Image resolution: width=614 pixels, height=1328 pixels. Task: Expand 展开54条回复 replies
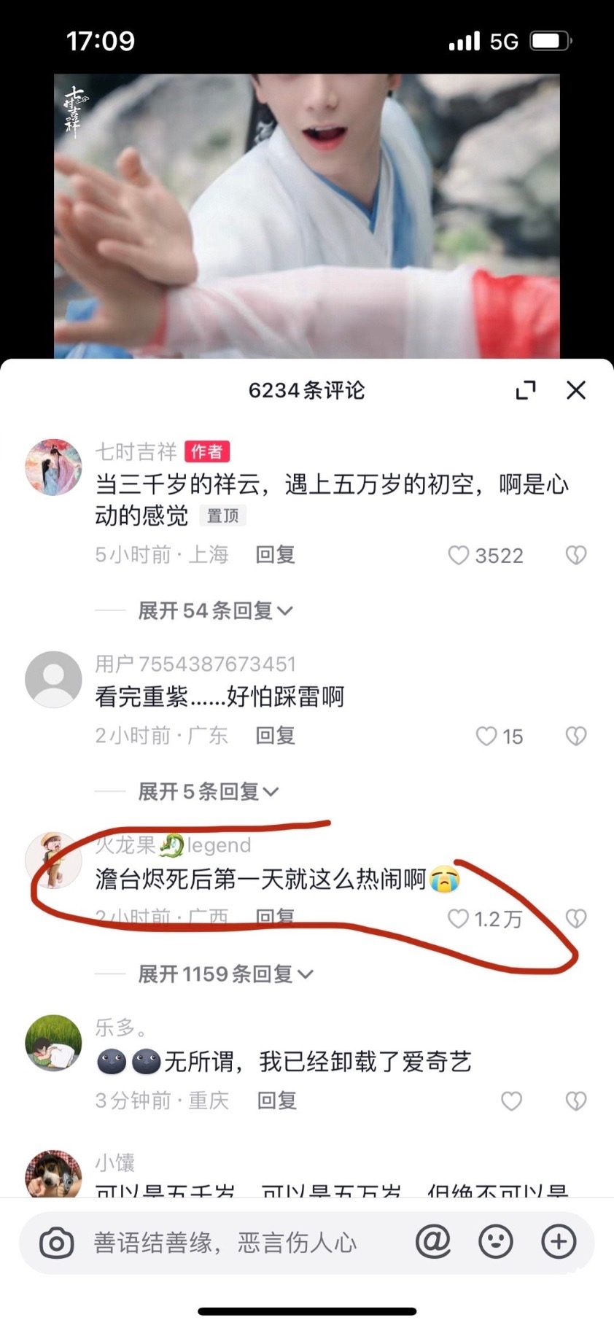[x=216, y=611]
